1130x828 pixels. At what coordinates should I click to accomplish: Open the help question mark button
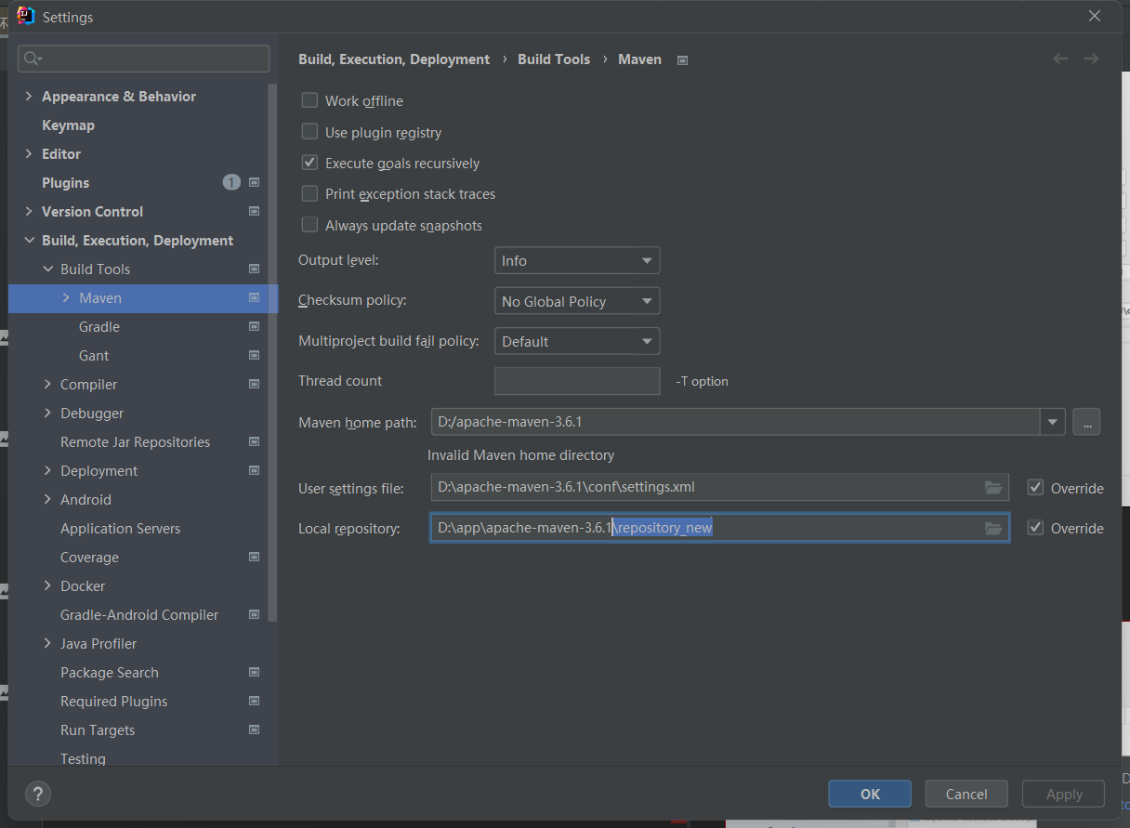(37, 794)
